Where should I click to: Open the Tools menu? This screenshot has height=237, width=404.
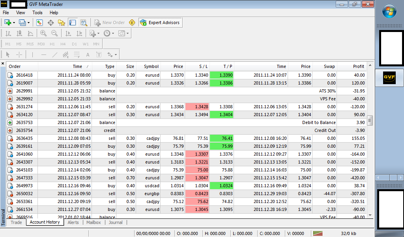[x=37, y=13]
